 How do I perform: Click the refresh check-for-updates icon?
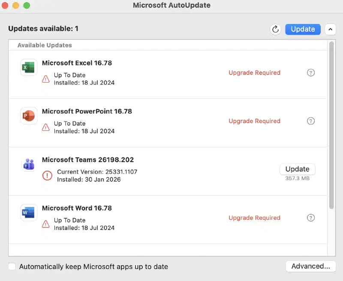275,29
